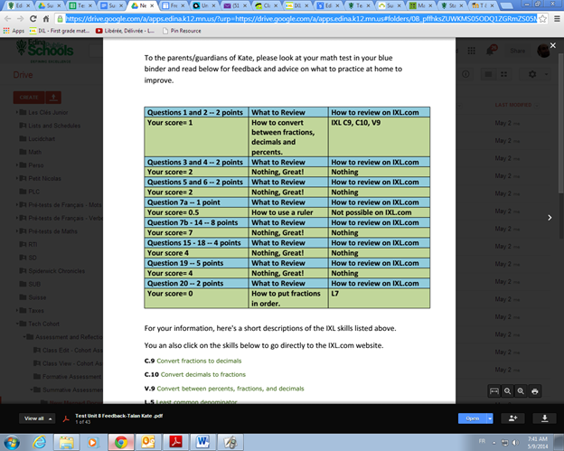Open the IXL First grade math bookmark

click(60, 31)
